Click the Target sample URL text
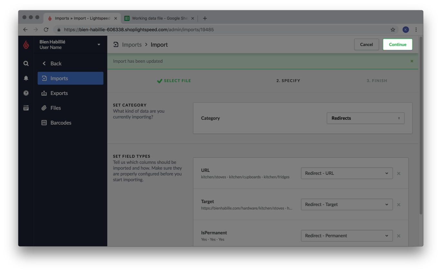The width and height of the screenshot is (441, 272). point(247,208)
